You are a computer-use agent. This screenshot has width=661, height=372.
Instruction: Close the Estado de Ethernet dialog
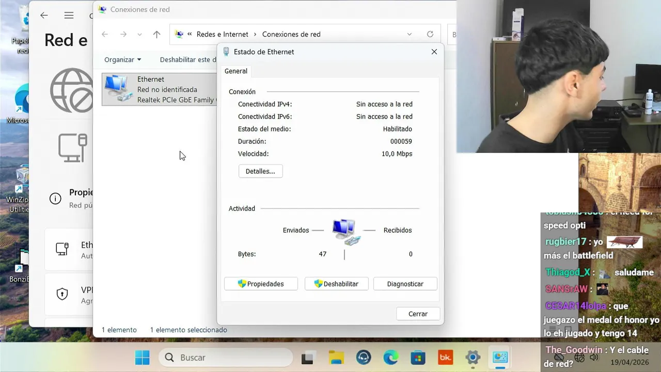tap(434, 52)
